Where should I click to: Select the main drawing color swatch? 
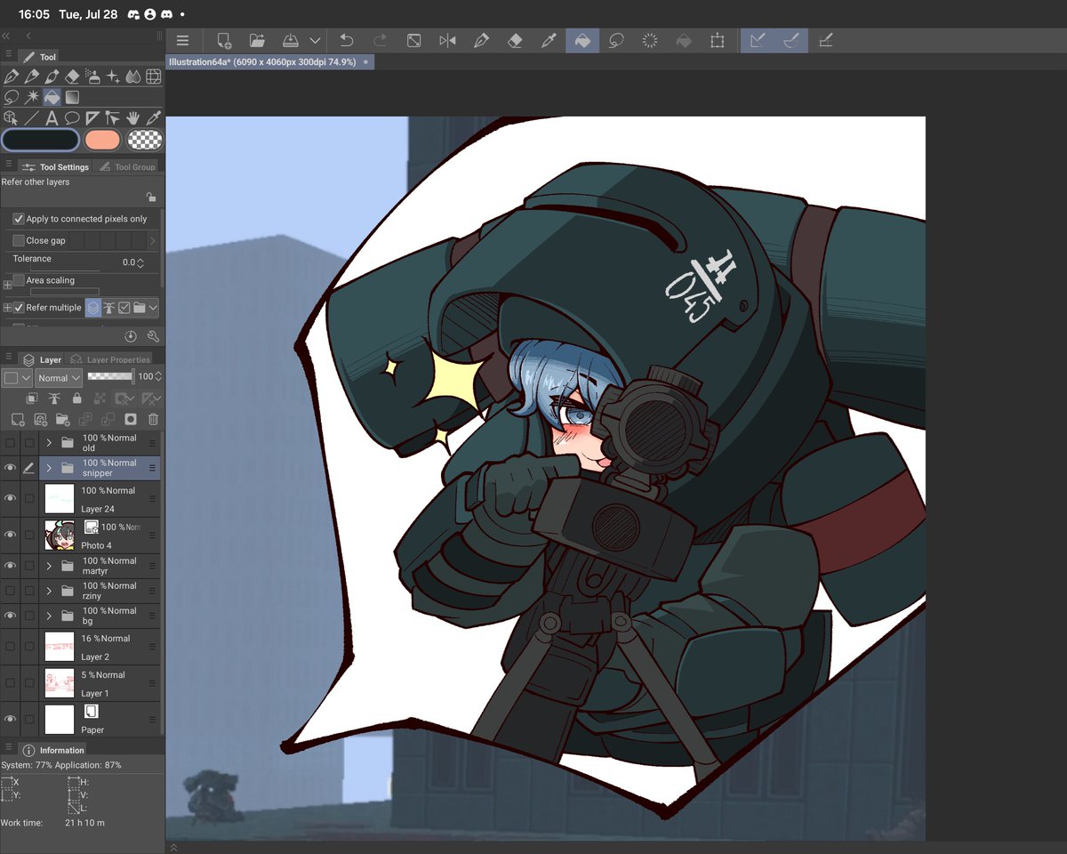coord(41,140)
